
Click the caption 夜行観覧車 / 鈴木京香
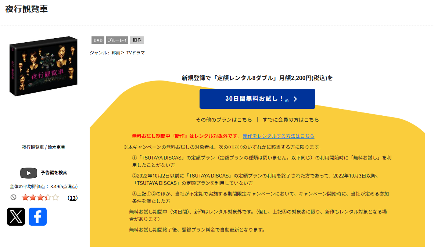[x=43, y=147]
